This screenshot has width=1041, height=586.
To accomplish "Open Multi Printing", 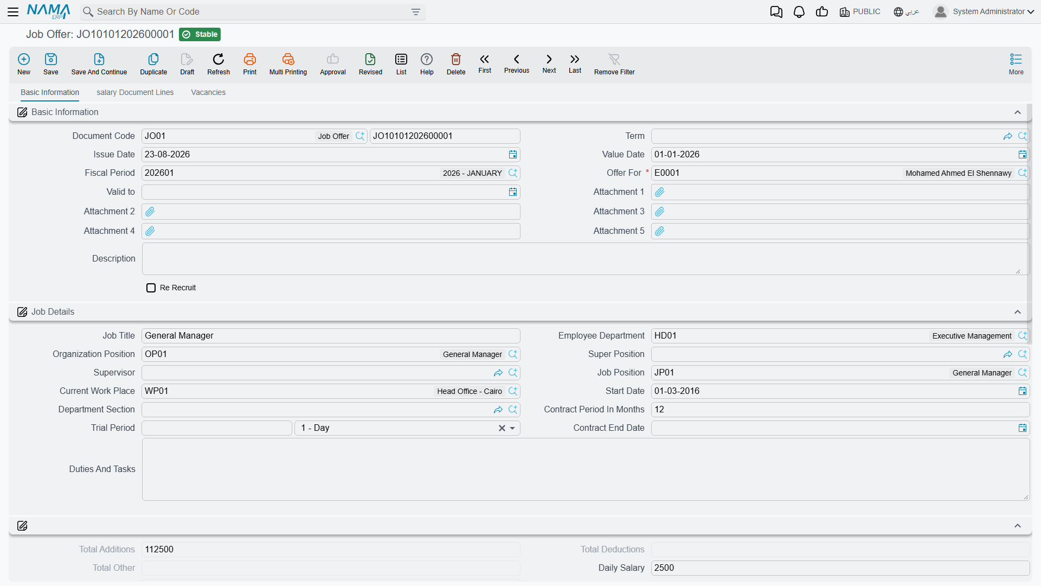I will click(288, 64).
